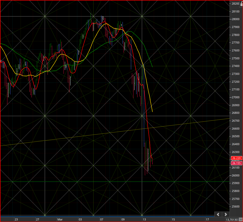Screen dimensions: 243x222
Task: Click the 28000 price axis label
Action: click(236, 19)
